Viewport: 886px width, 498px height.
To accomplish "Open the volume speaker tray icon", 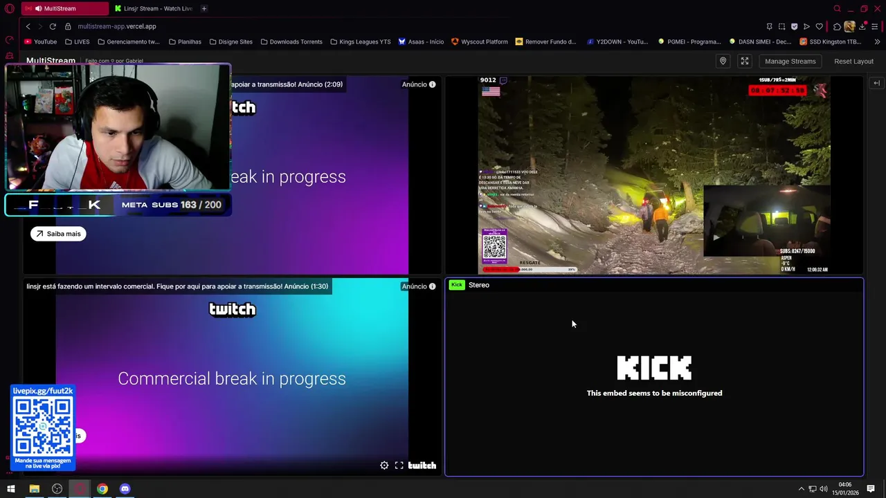I will click(x=824, y=489).
